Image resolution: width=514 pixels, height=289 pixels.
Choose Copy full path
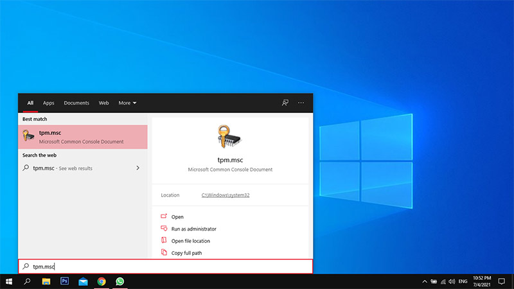pyautogui.click(x=186, y=253)
